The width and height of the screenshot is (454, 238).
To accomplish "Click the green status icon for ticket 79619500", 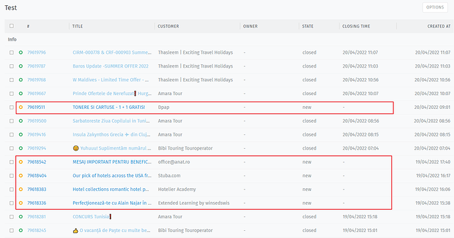I will click(21, 121).
